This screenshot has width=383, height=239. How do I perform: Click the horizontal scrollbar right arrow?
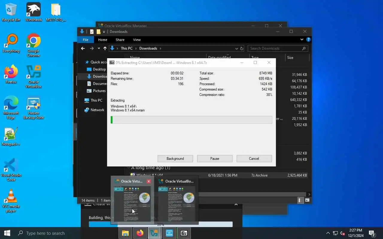309,194
